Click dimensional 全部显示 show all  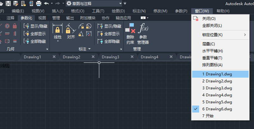(108, 34)
